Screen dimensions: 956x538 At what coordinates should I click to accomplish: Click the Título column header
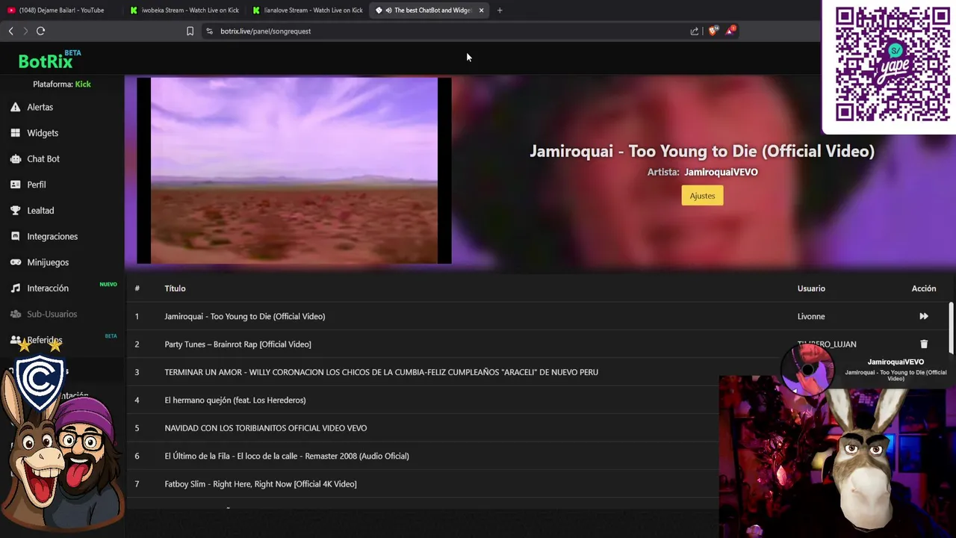point(175,288)
